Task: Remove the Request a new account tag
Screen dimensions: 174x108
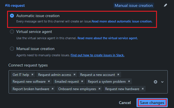Action: click(118, 74)
